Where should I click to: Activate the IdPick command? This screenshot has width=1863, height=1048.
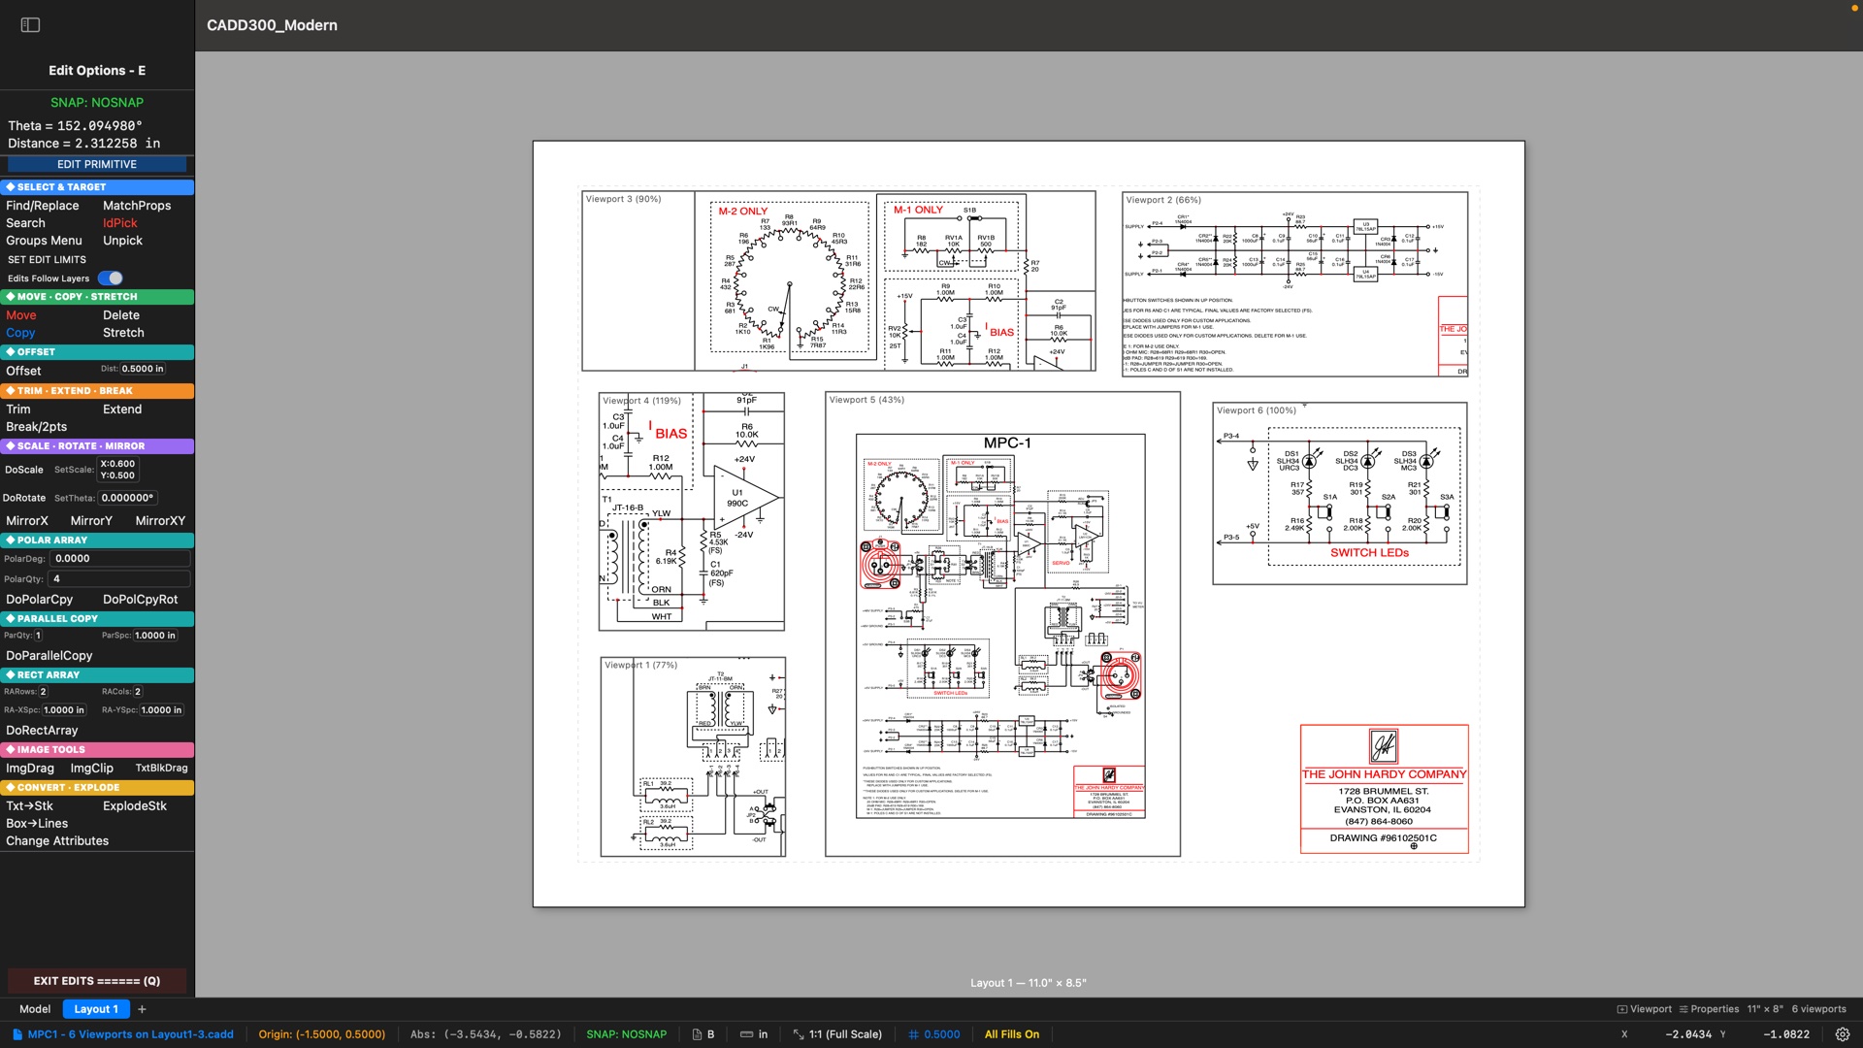[120, 223]
